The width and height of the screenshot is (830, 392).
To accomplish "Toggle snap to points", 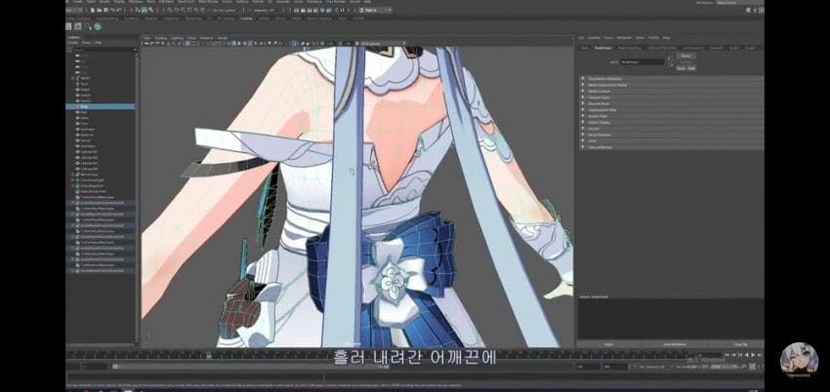I will [x=183, y=10].
